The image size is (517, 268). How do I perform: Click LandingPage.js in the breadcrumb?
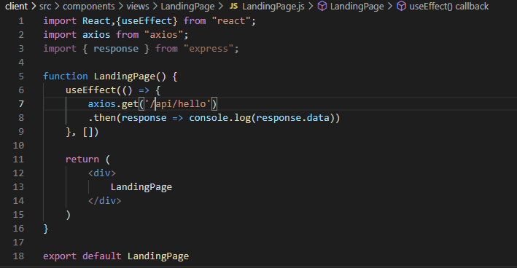[273, 6]
